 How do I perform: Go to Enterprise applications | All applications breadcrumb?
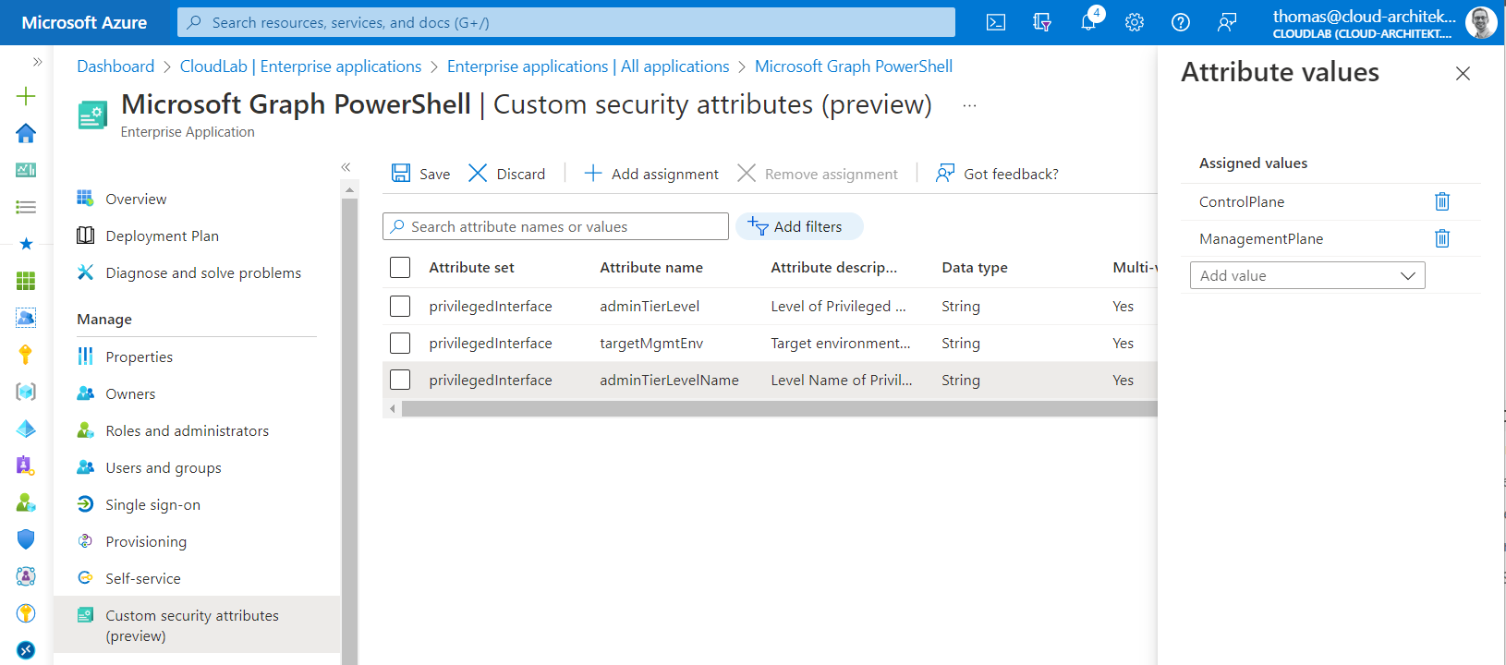tap(588, 66)
